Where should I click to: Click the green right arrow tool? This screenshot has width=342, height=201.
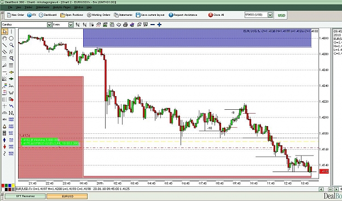[x=11, y=79]
